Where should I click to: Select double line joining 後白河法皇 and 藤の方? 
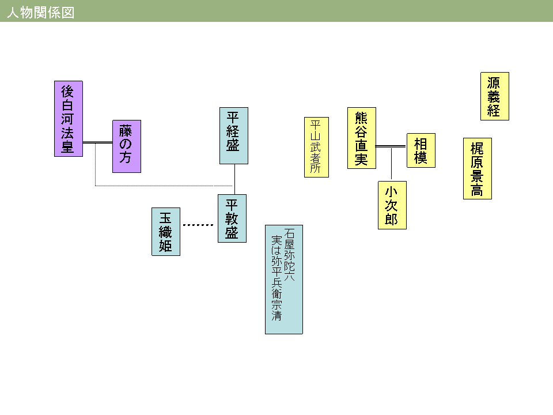coord(97,142)
